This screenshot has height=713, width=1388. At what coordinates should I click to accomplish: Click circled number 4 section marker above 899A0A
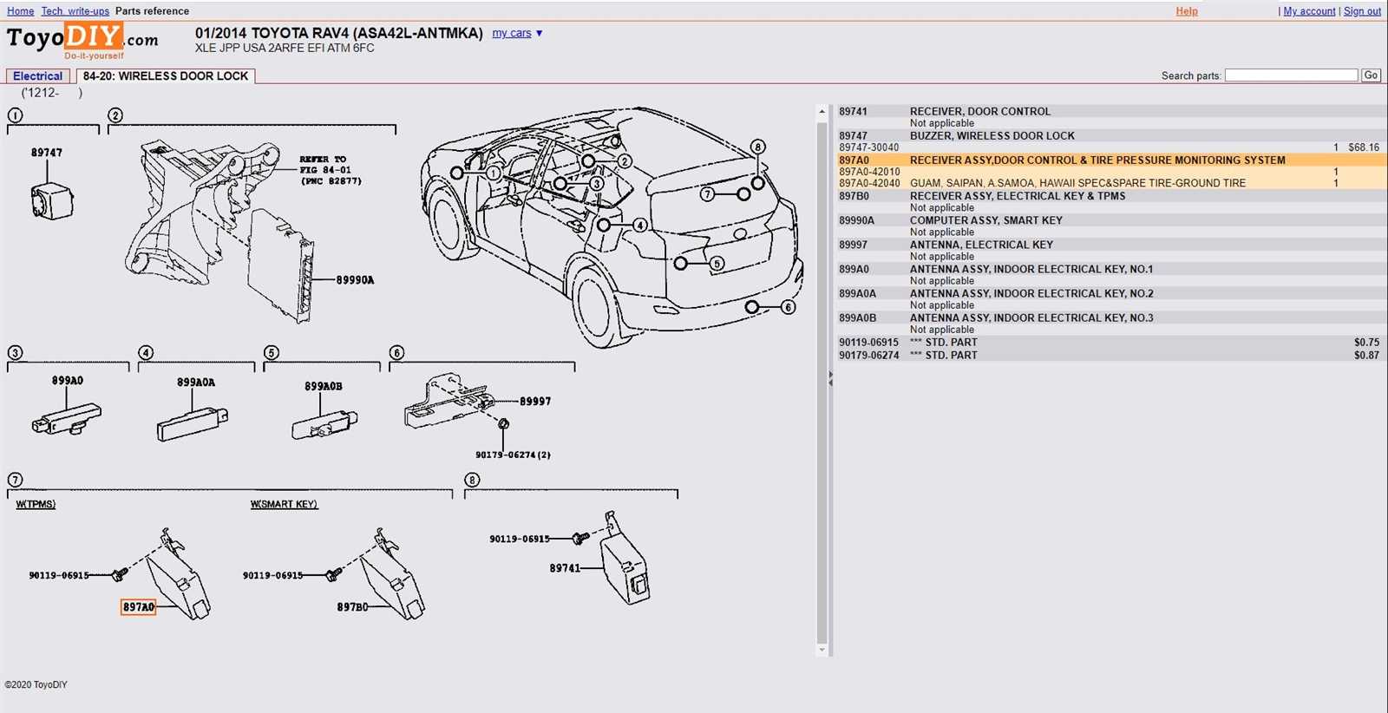coord(146,353)
